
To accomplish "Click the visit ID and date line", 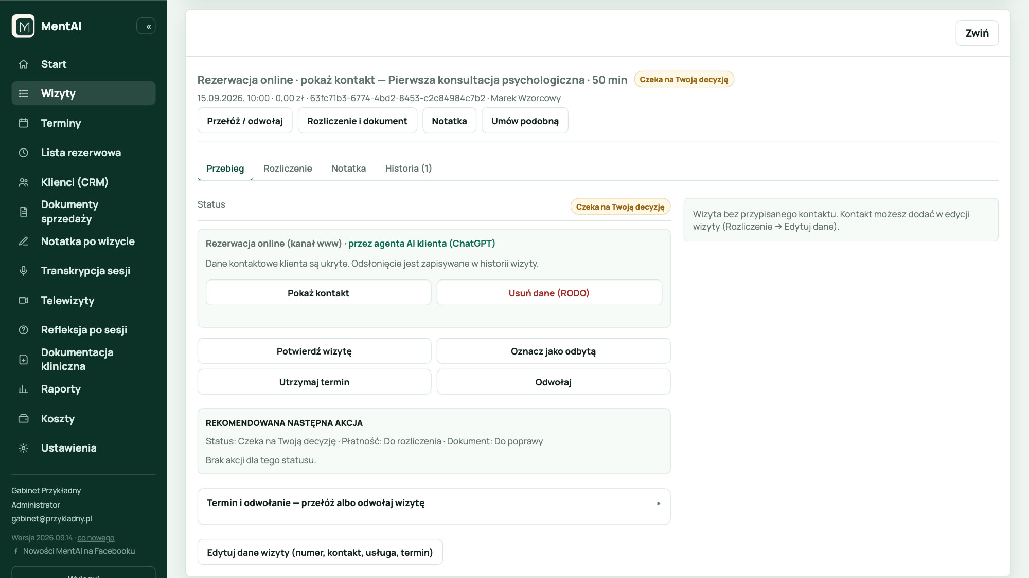I will pyautogui.click(x=379, y=98).
